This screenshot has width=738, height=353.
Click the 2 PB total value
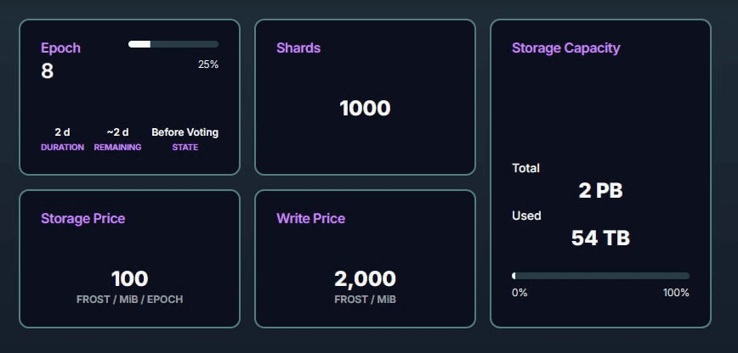click(x=600, y=191)
